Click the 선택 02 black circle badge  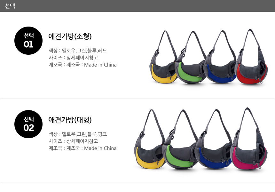[28, 124]
